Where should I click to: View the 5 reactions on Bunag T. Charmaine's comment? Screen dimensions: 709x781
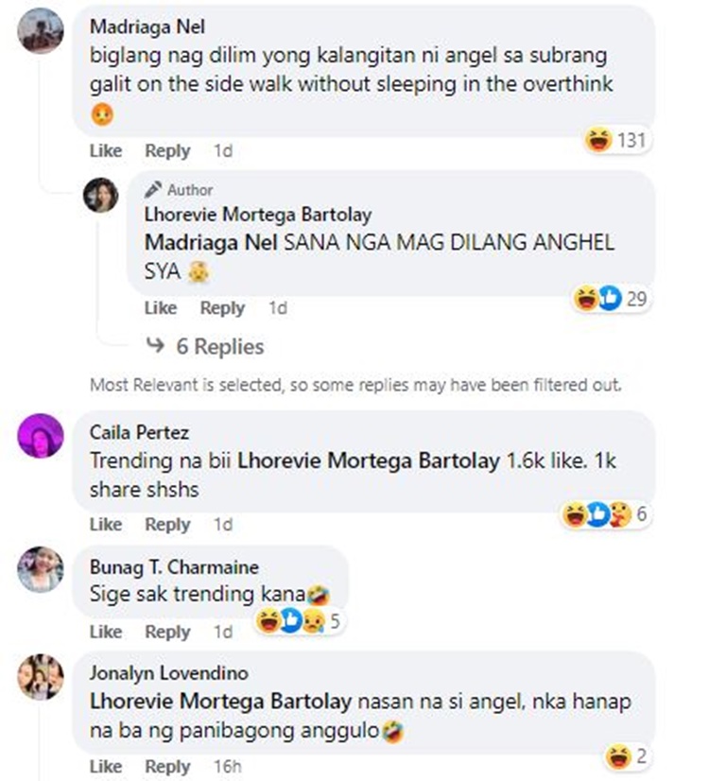(x=299, y=621)
